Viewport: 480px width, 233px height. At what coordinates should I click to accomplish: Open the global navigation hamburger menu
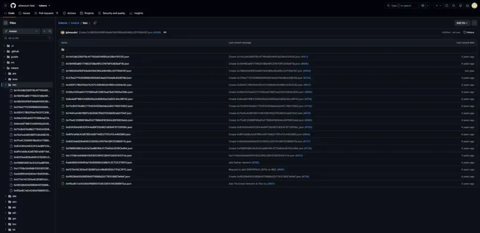[x=6, y=6]
